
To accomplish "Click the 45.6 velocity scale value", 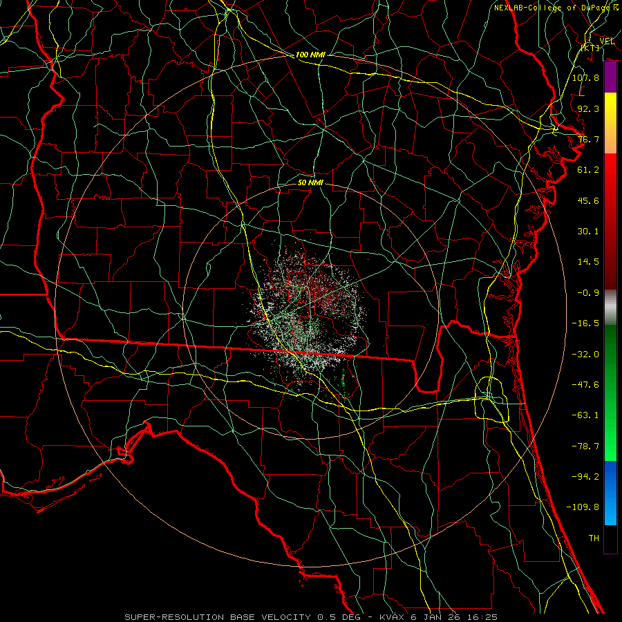I will coord(588,200).
